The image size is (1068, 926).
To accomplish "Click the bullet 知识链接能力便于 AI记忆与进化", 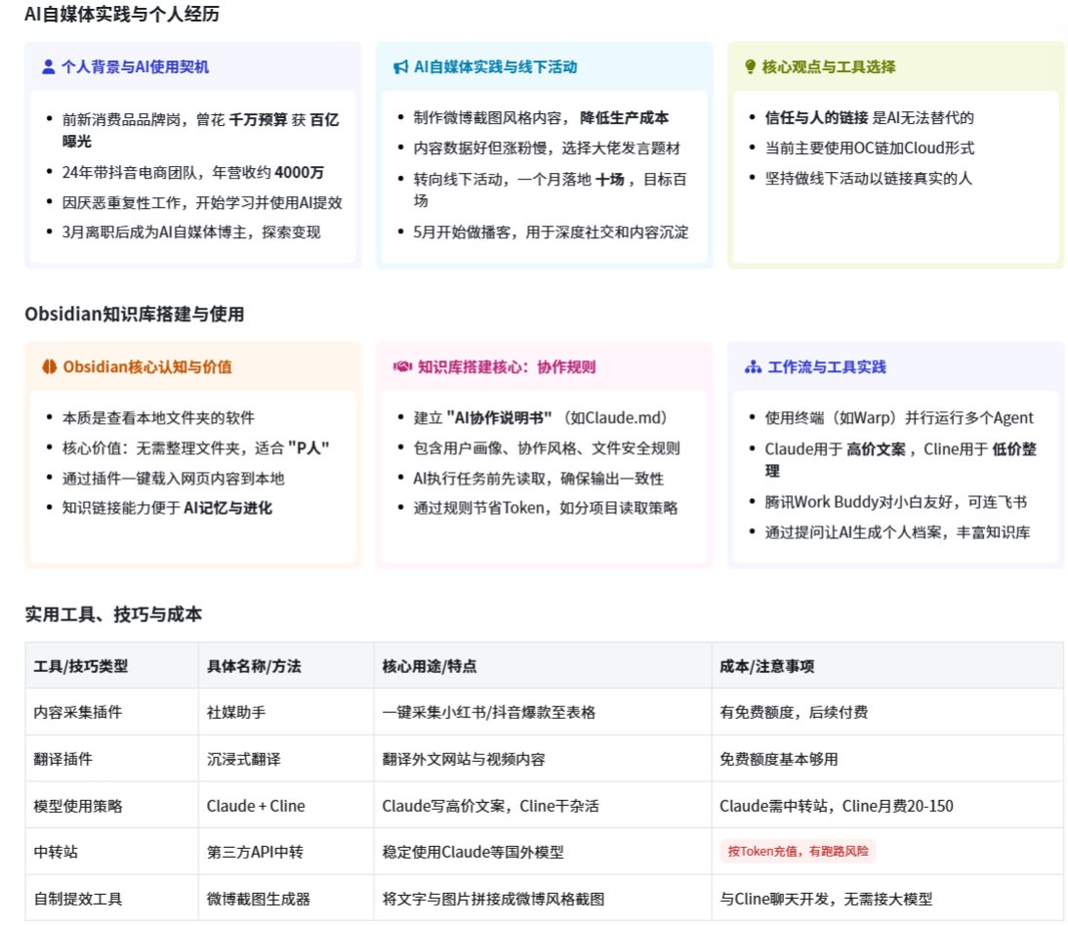I will pyautogui.click(x=167, y=508).
